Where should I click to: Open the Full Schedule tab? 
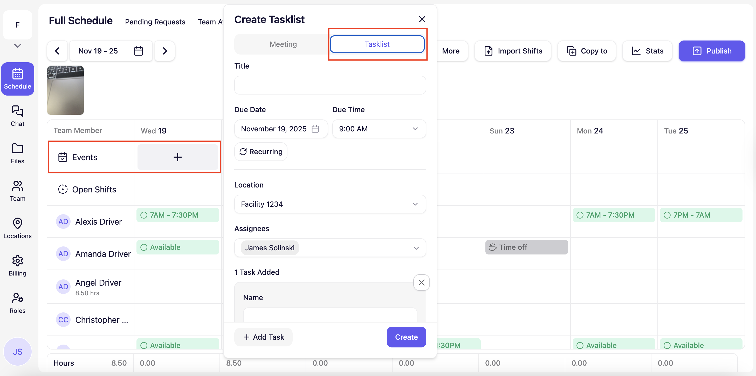coord(80,21)
